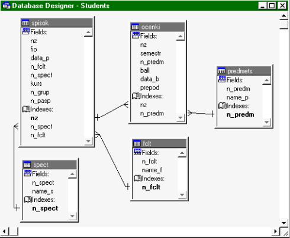This screenshot has height=238, width=290.
Task: Select the relation line between spisok and ocenki
Action: tap(112, 110)
